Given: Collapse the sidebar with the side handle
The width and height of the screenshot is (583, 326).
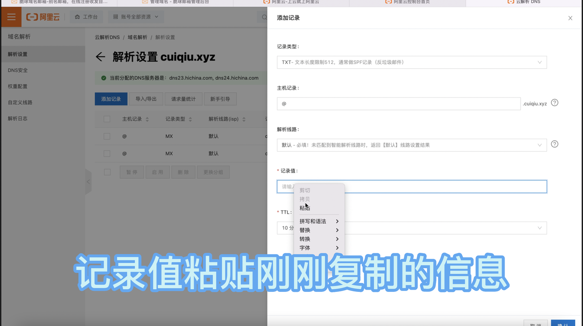Looking at the screenshot, I should [x=88, y=182].
